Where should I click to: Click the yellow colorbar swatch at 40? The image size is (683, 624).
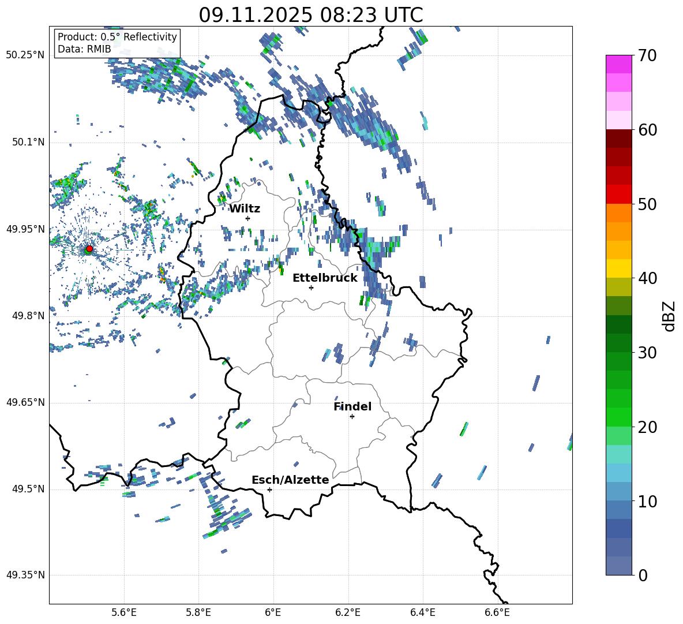(619, 268)
